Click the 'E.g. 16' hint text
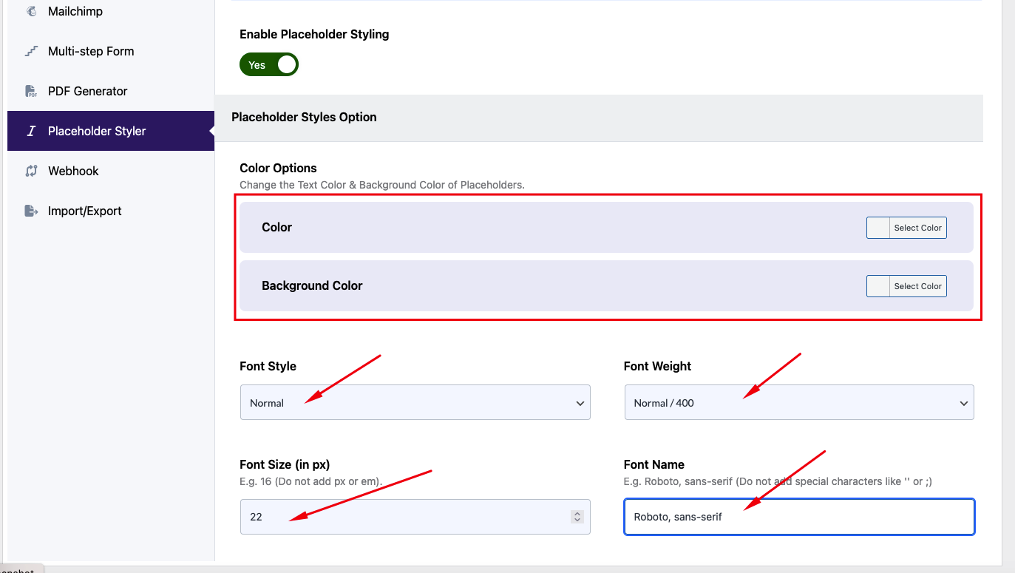This screenshot has height=573, width=1015. pos(311,481)
